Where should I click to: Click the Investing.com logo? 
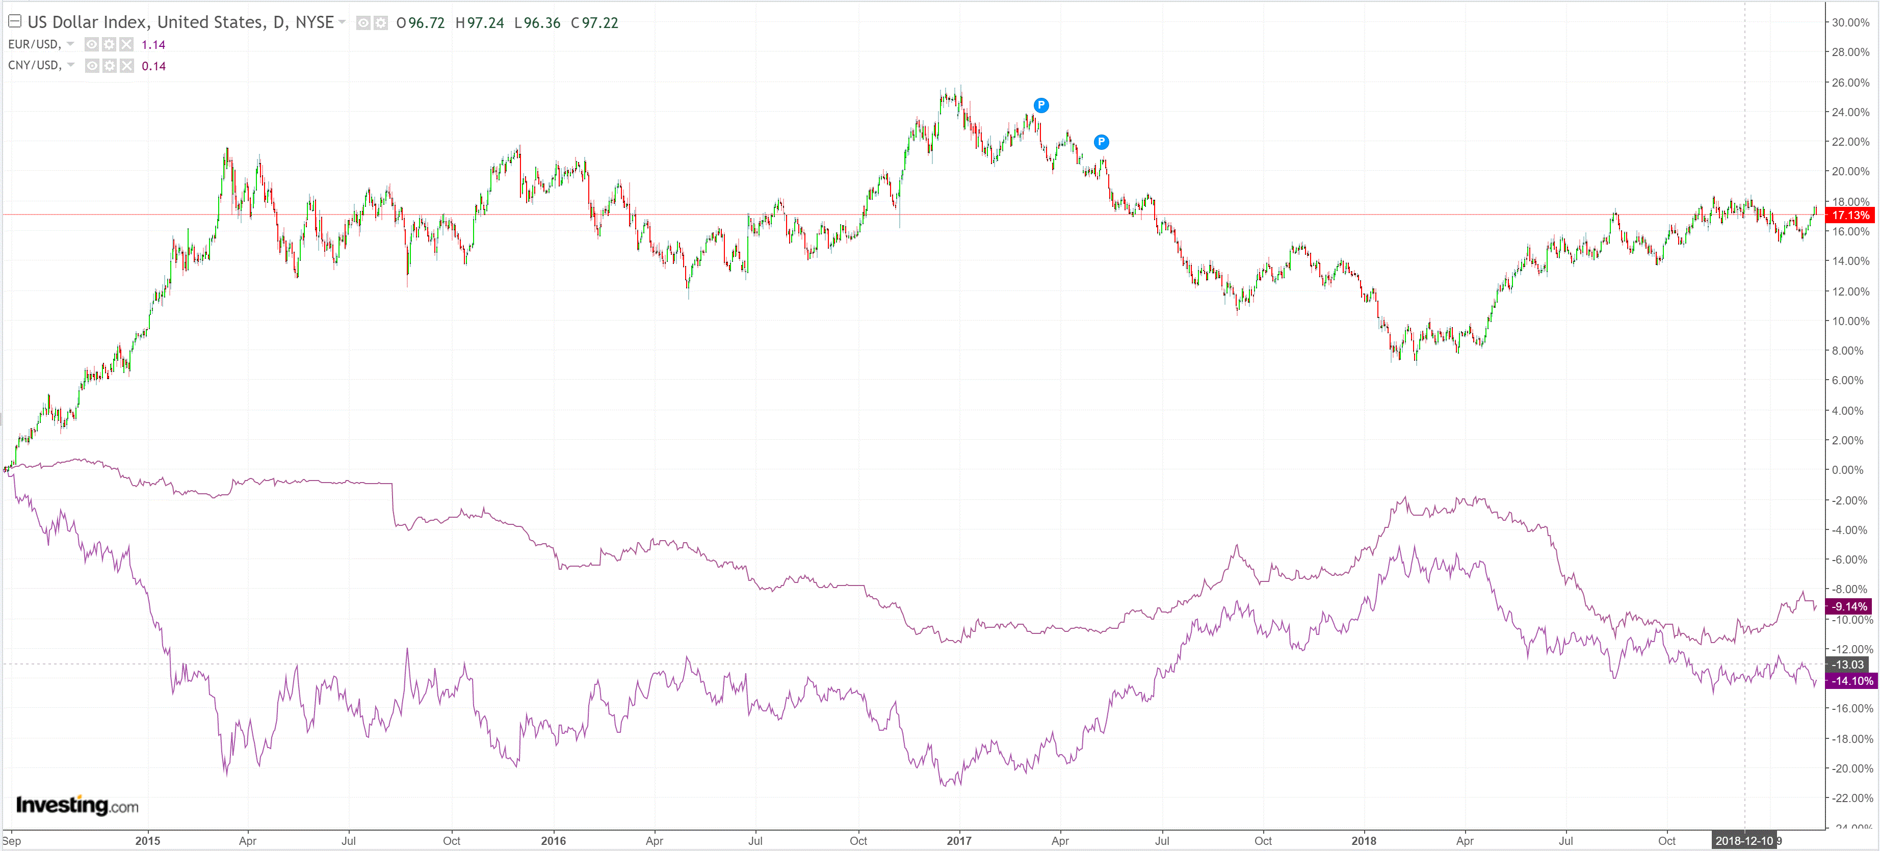point(76,805)
